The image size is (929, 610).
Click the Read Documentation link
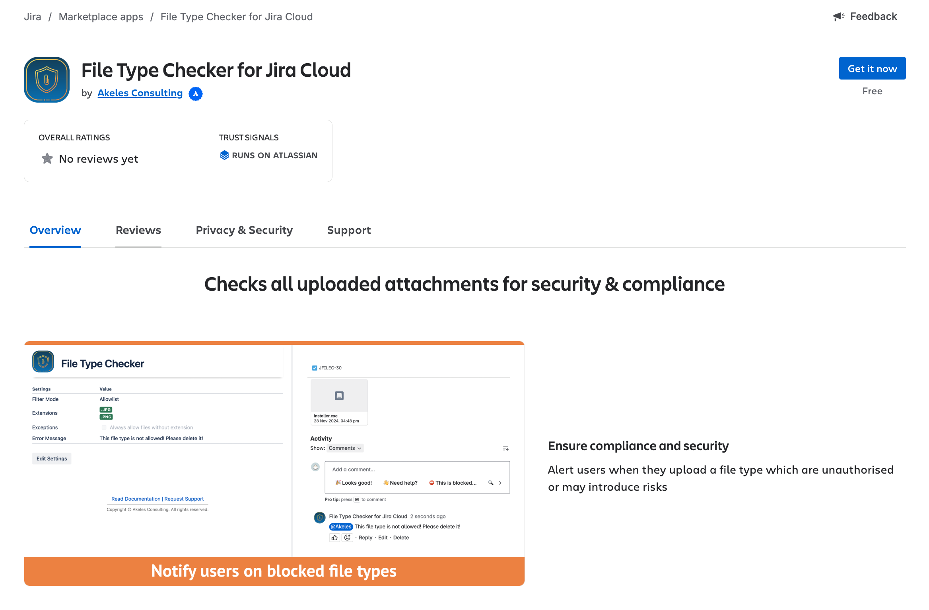pos(136,499)
